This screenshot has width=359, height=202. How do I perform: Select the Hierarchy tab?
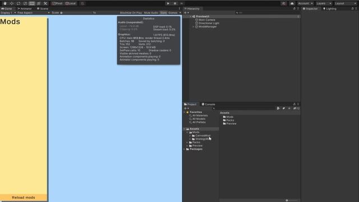[192, 9]
